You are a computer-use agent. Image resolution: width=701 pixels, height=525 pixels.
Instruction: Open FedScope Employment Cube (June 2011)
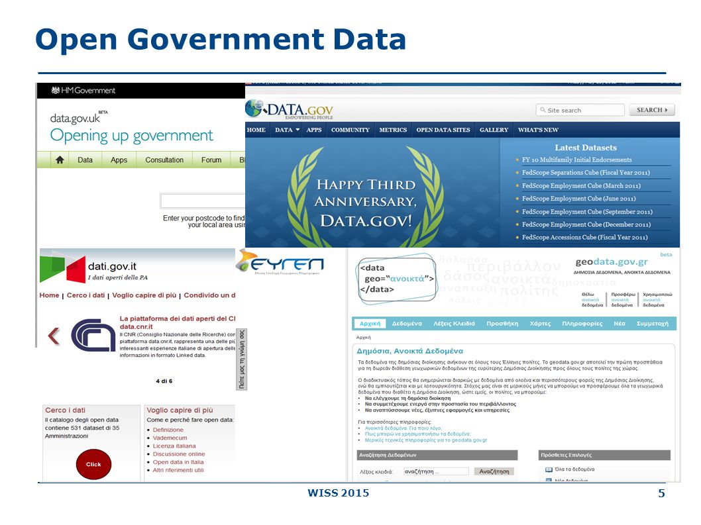pyautogui.click(x=578, y=199)
